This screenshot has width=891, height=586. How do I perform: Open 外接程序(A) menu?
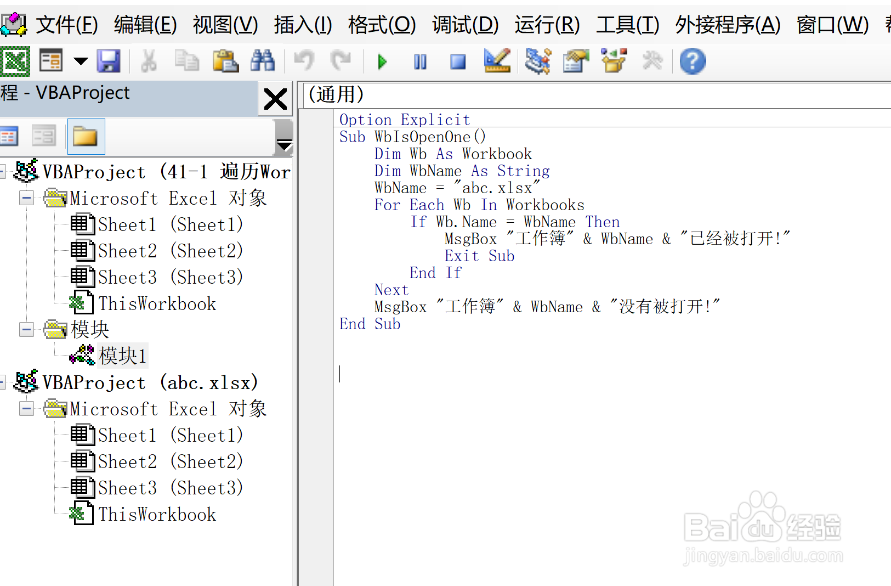(728, 25)
